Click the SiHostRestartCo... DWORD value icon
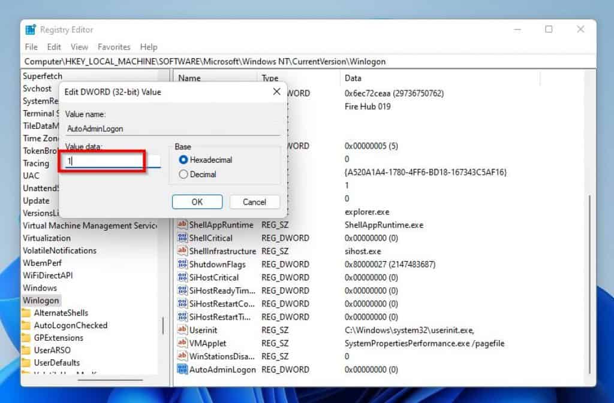The image size is (614, 403). [x=182, y=304]
